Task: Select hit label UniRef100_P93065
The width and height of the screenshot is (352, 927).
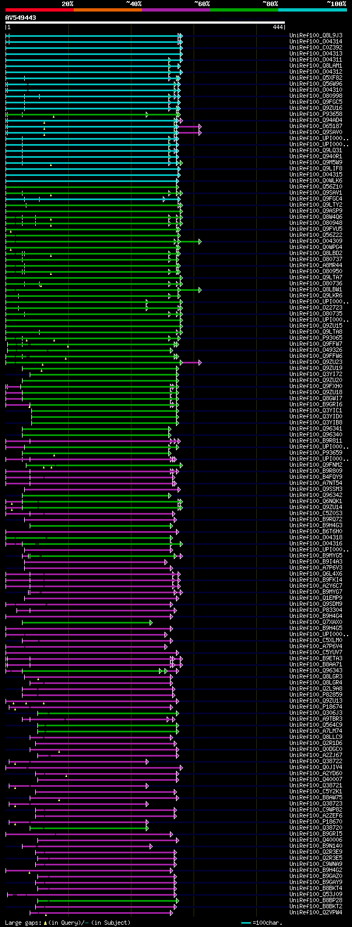Action: 316,338
